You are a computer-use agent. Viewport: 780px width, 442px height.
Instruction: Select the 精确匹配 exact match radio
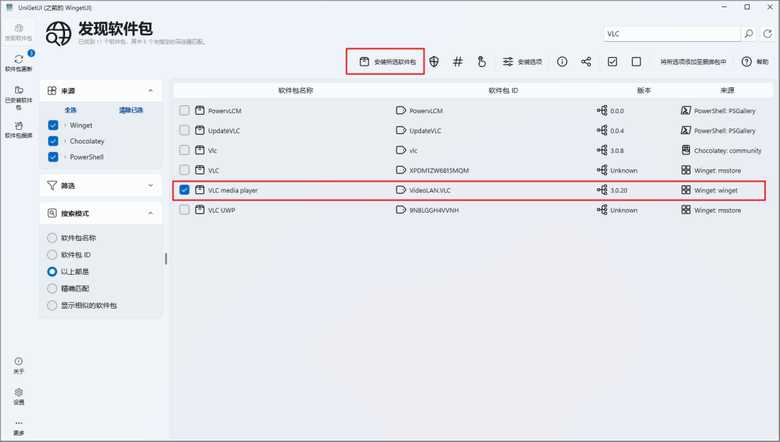tap(52, 288)
